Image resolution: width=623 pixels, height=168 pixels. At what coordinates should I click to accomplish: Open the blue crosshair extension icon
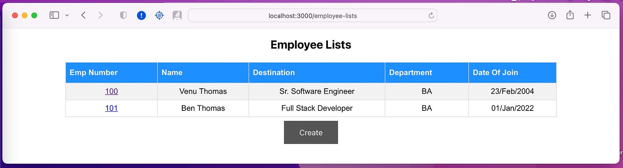click(159, 15)
